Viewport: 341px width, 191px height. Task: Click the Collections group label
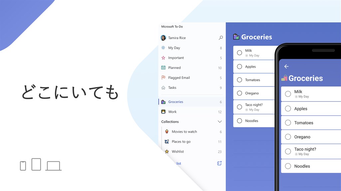170,122
